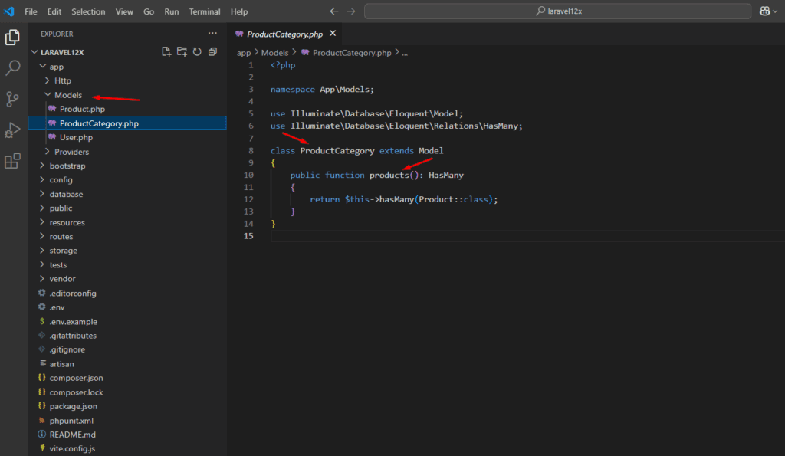Collapse the Models folder

[68, 95]
